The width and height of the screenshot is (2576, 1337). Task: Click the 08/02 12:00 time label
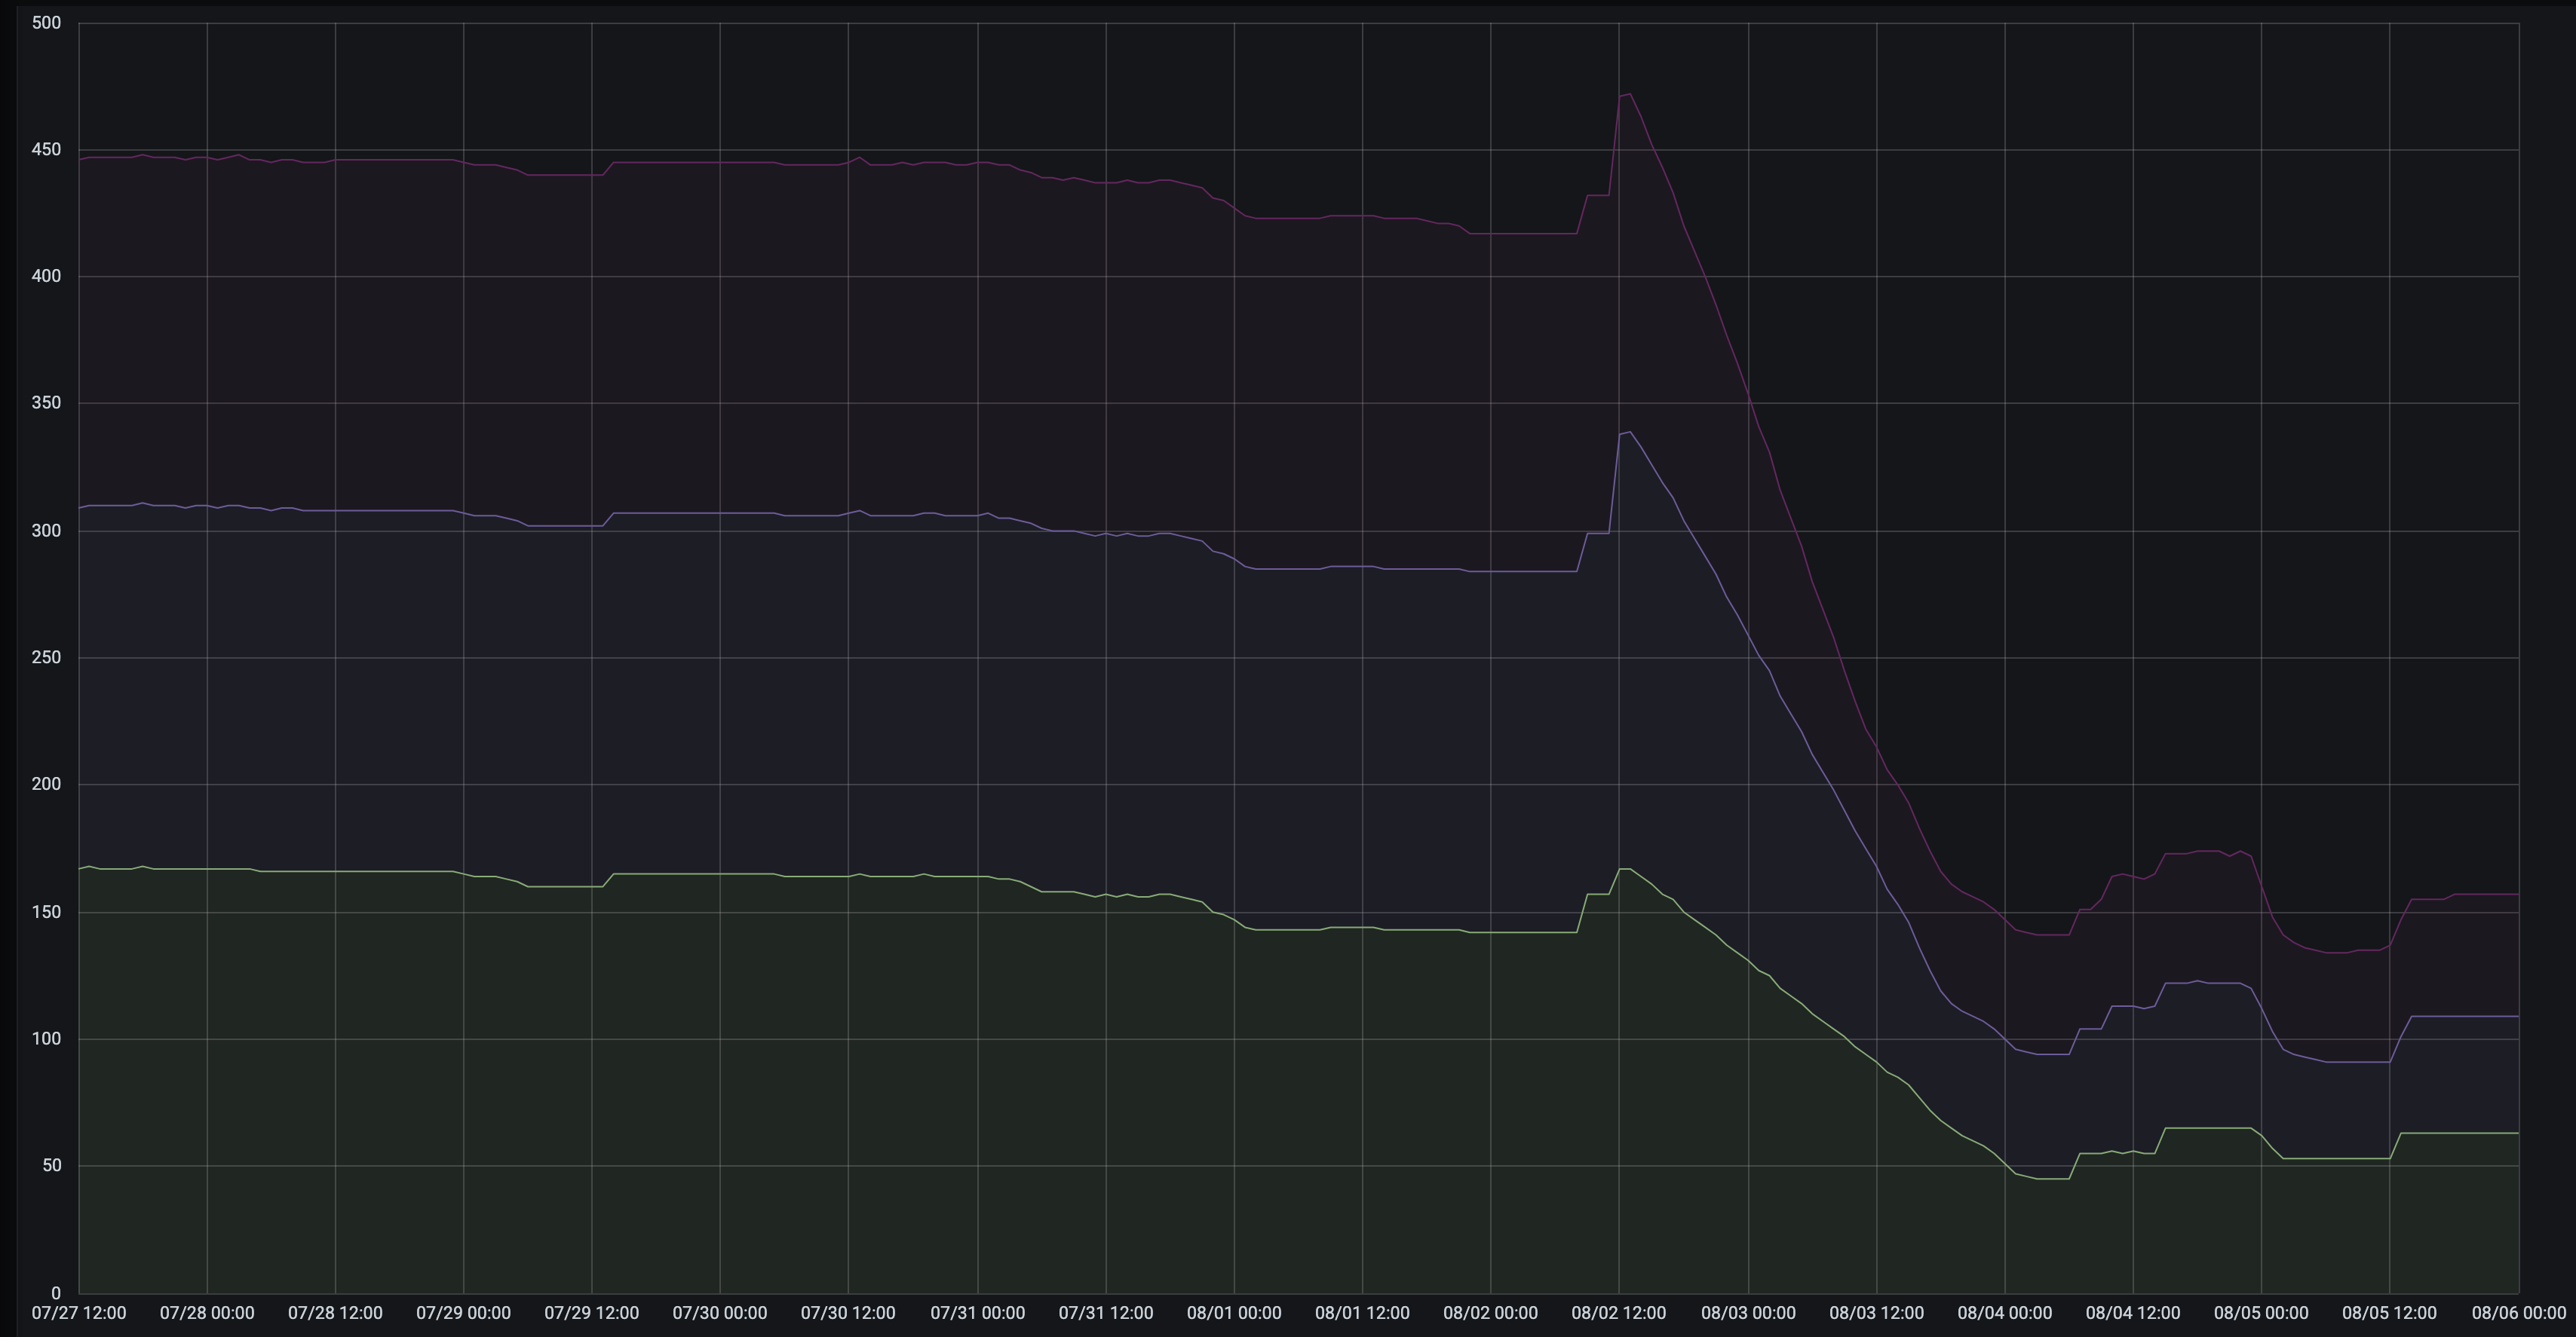click(x=1619, y=1313)
